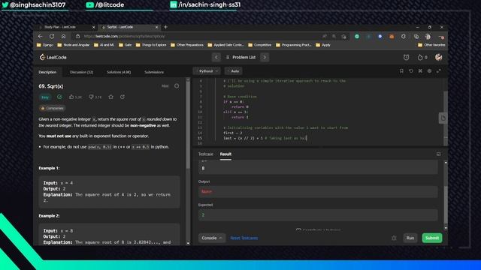Star the problem as favorite
The width and height of the screenshot is (481, 270).
coord(110,97)
